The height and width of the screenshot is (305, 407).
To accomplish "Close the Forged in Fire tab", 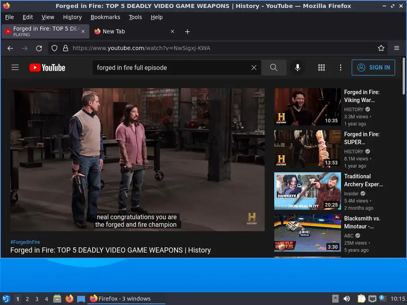I will pos(83,31).
